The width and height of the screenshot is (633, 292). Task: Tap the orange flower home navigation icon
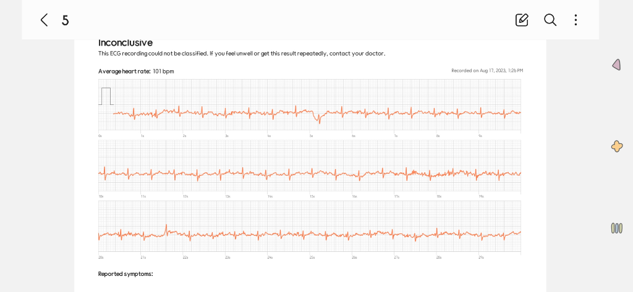616,146
